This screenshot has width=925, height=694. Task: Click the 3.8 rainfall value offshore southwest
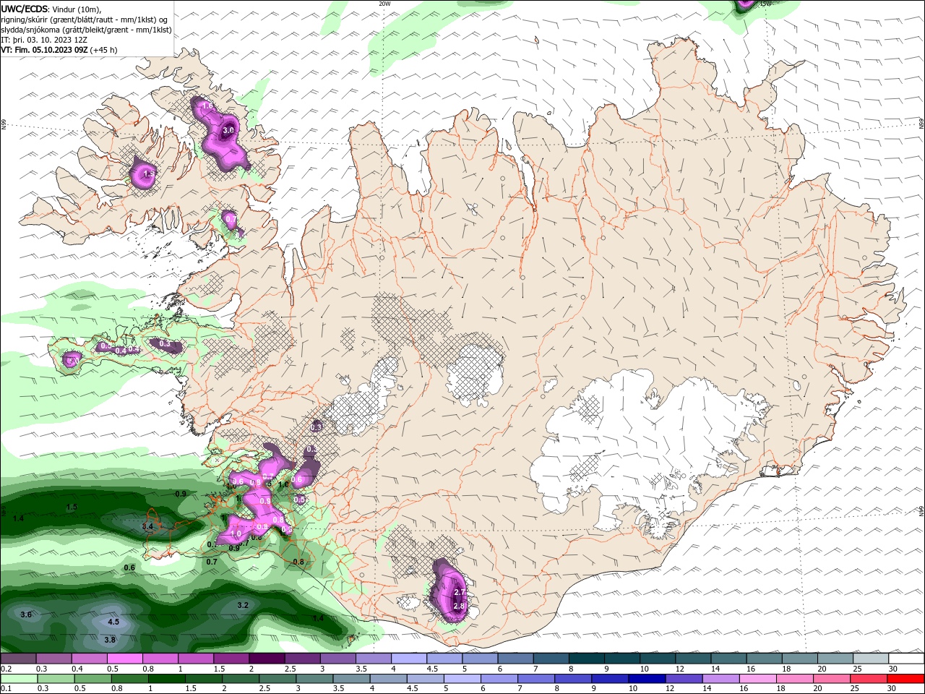[x=110, y=640]
